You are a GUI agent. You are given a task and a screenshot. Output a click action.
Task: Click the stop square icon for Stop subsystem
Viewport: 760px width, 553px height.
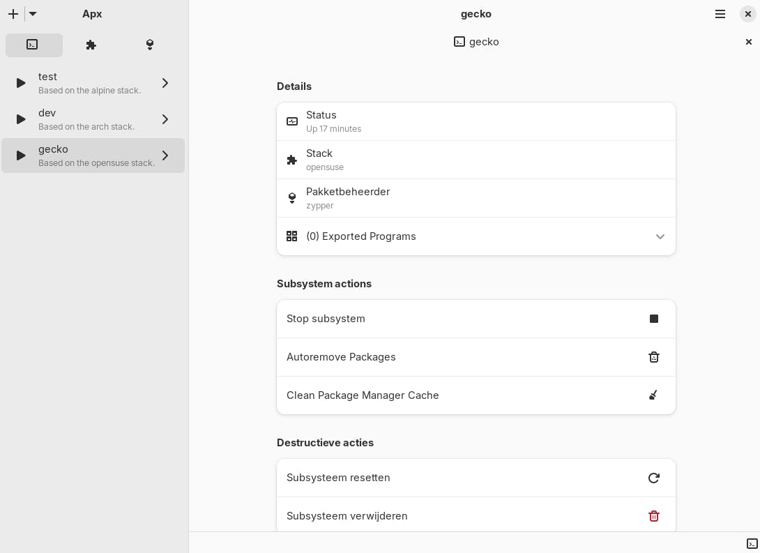pos(654,319)
